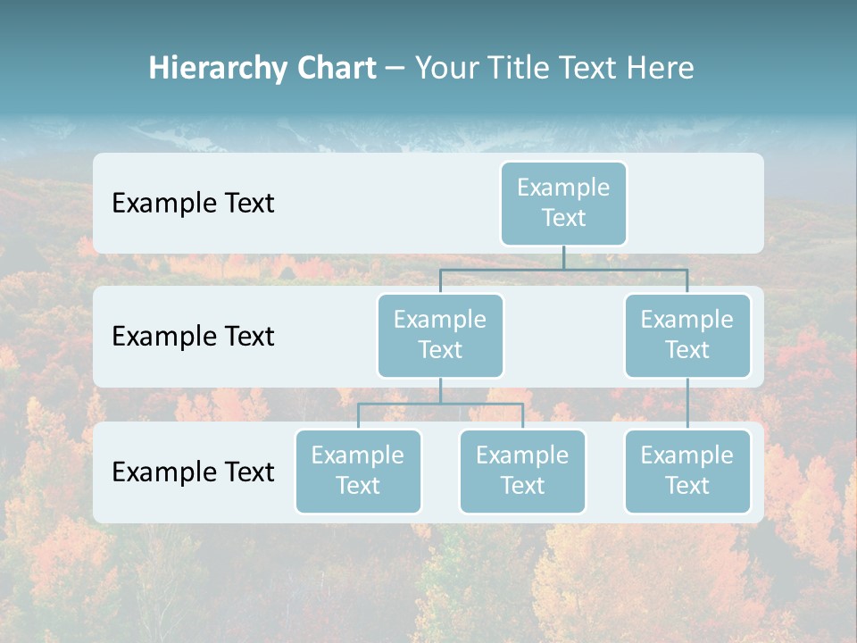
Task: Click the horizontal connector under the top box
Action: point(563,270)
